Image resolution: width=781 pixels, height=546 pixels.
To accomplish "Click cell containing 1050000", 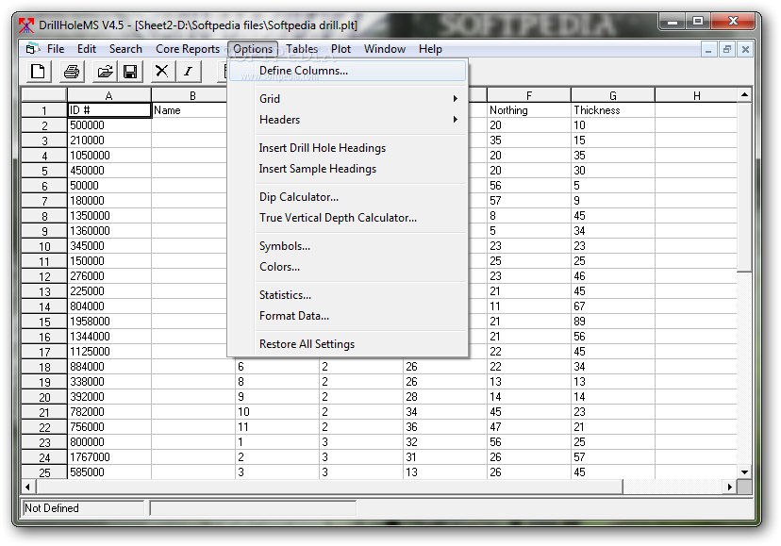I will (x=109, y=156).
